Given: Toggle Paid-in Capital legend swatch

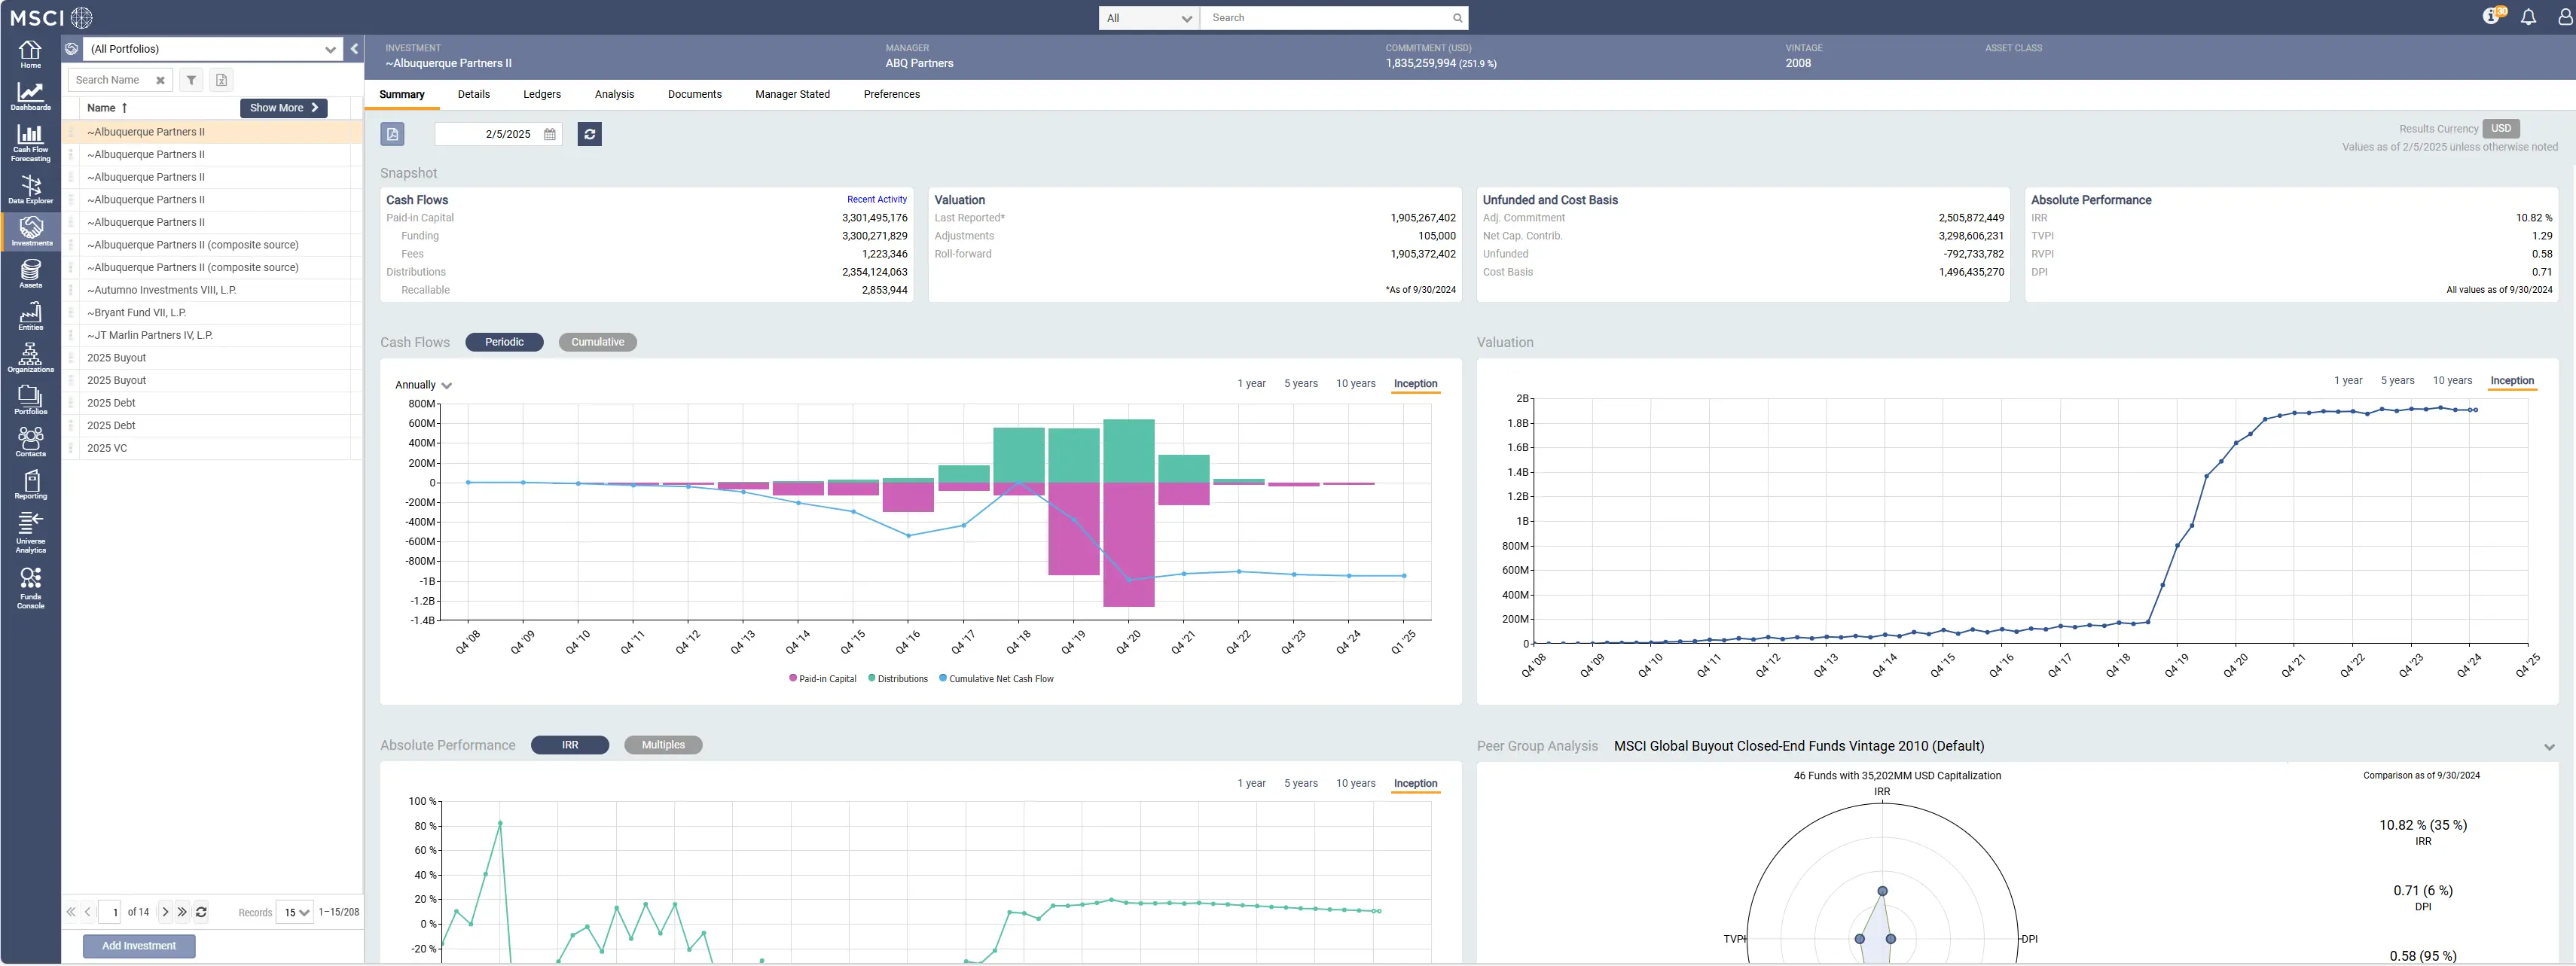Looking at the screenshot, I should click(x=793, y=679).
